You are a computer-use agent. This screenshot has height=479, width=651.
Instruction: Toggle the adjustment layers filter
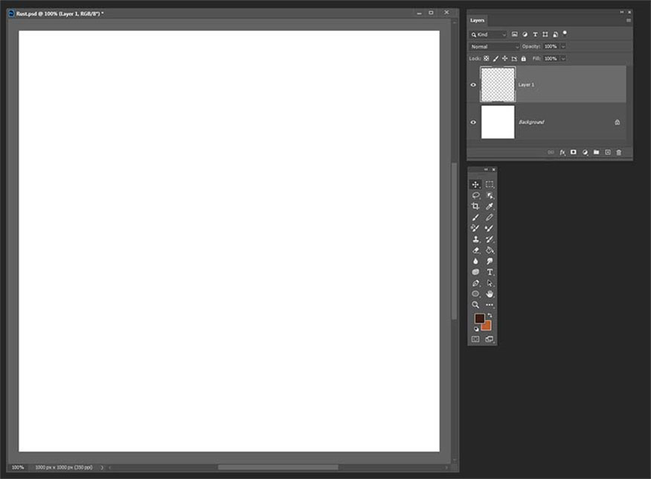point(525,34)
